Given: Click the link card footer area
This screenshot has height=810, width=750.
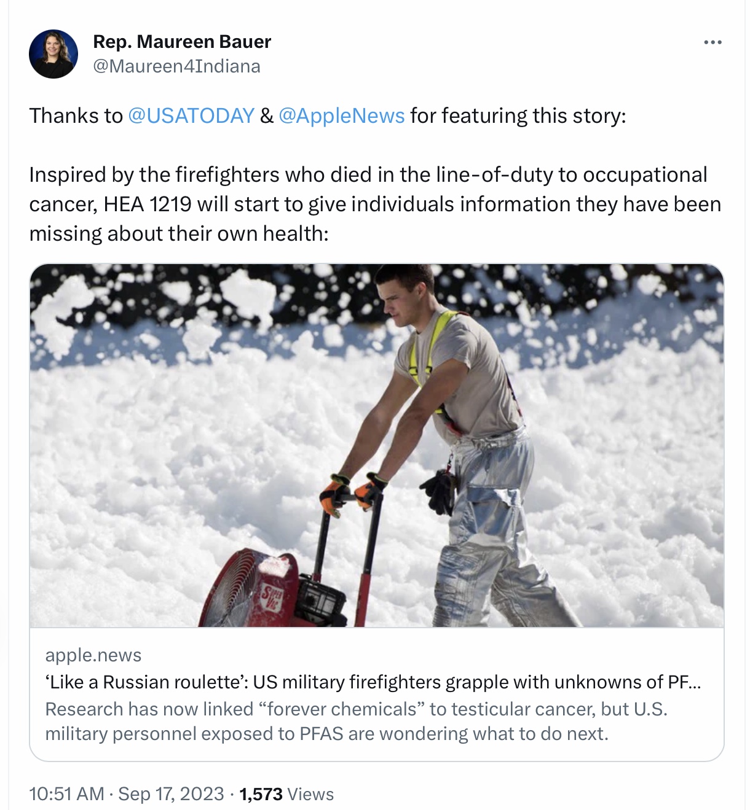Looking at the screenshot, I should (377, 695).
